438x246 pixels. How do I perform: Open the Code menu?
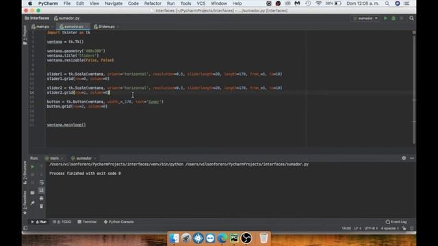click(133, 3)
